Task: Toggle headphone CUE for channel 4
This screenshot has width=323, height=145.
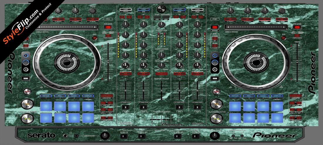Action: pos(197,74)
